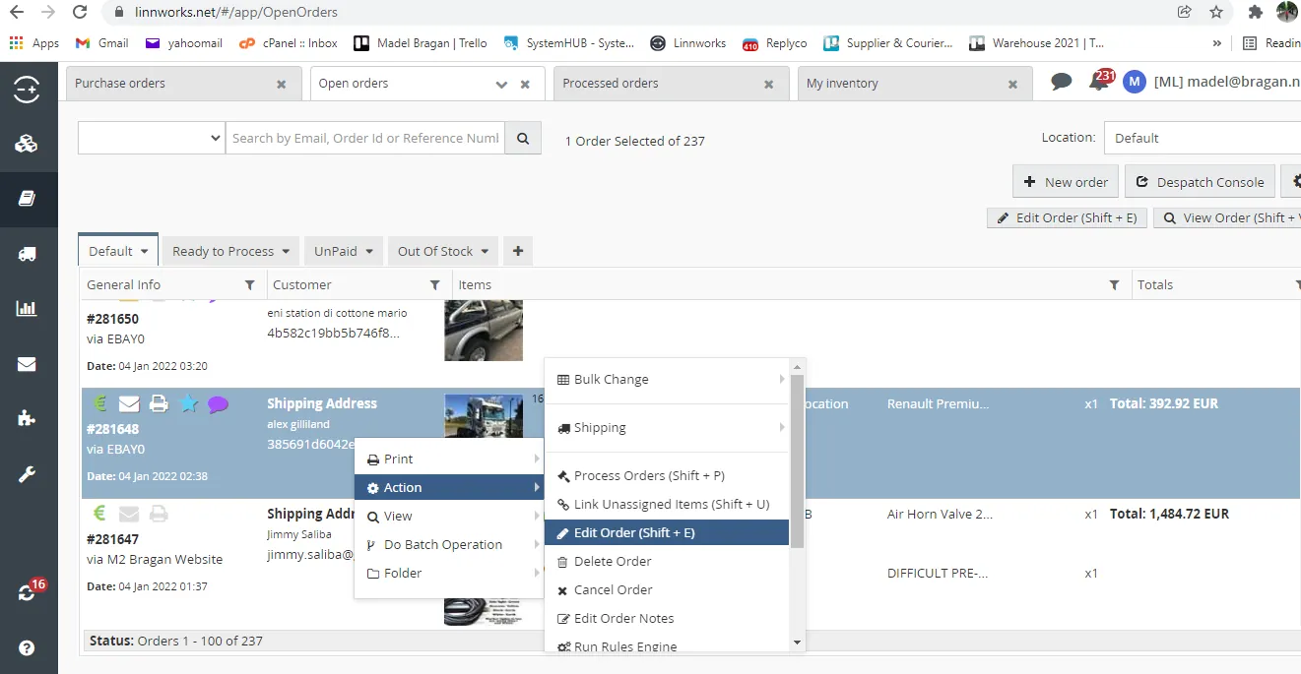Choose Shipping in the submenu

tap(667, 428)
